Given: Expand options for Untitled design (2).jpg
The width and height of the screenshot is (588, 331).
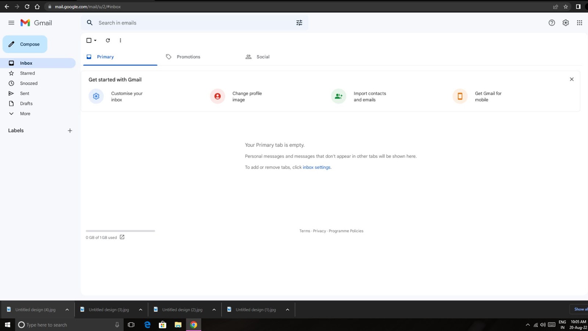Looking at the screenshot, I should pos(214,310).
